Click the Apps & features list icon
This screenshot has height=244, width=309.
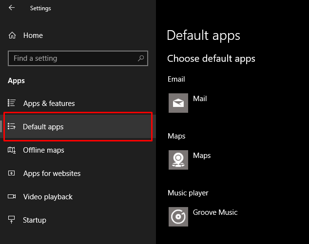12,103
